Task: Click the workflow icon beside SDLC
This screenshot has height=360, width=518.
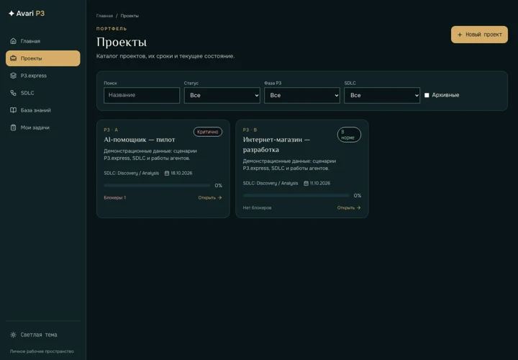Action: [13, 93]
